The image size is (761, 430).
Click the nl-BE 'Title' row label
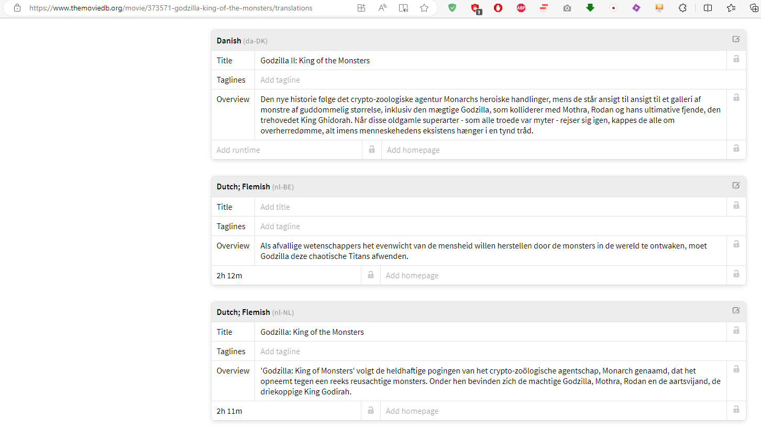coord(224,207)
